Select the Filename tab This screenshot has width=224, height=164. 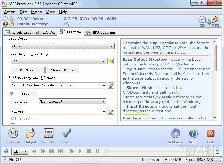(x=71, y=32)
